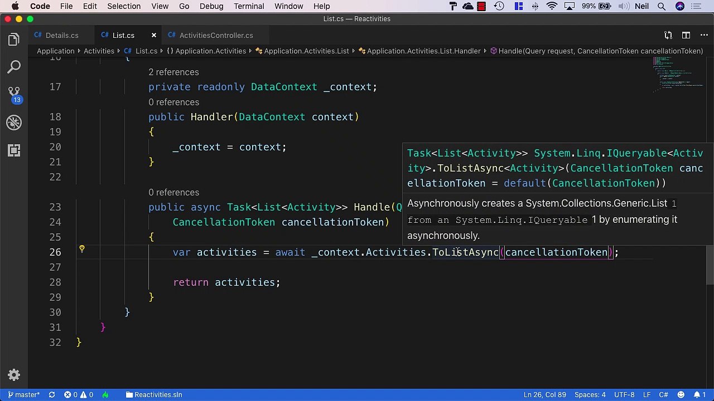Show 0 references above Handle method
714x401 pixels.
(x=173, y=193)
